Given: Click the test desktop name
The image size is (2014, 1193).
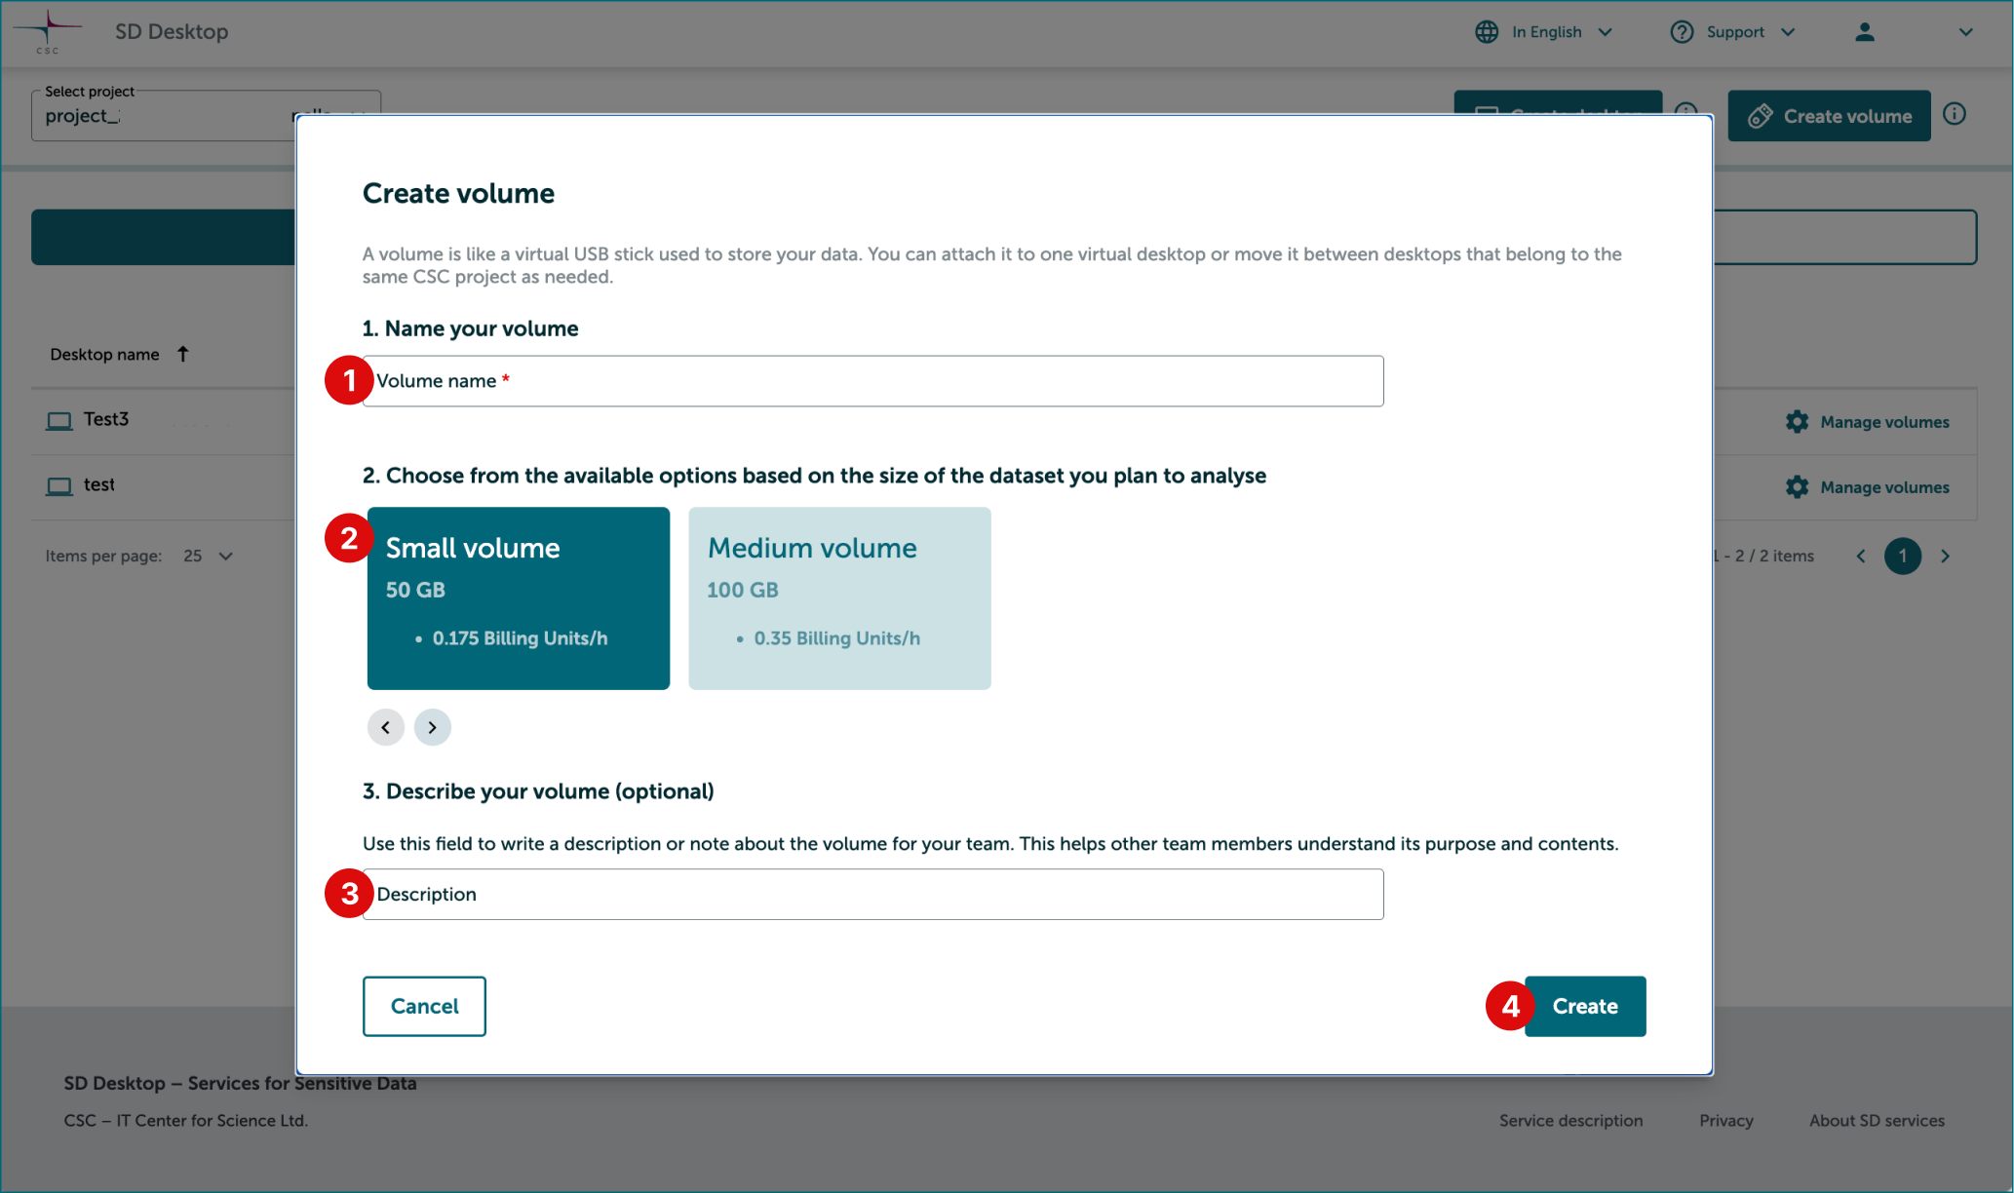Looking at the screenshot, I should pyautogui.click(x=99, y=484).
